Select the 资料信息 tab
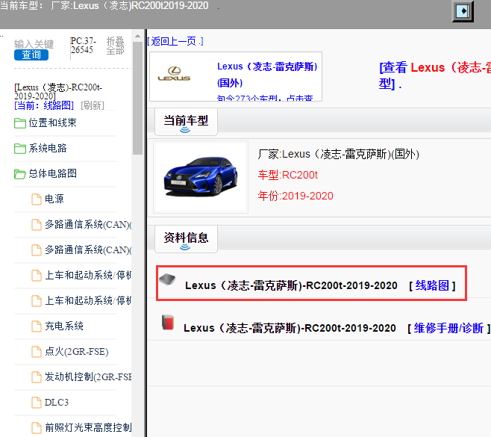Screen dimensions: 491x437 (186, 238)
